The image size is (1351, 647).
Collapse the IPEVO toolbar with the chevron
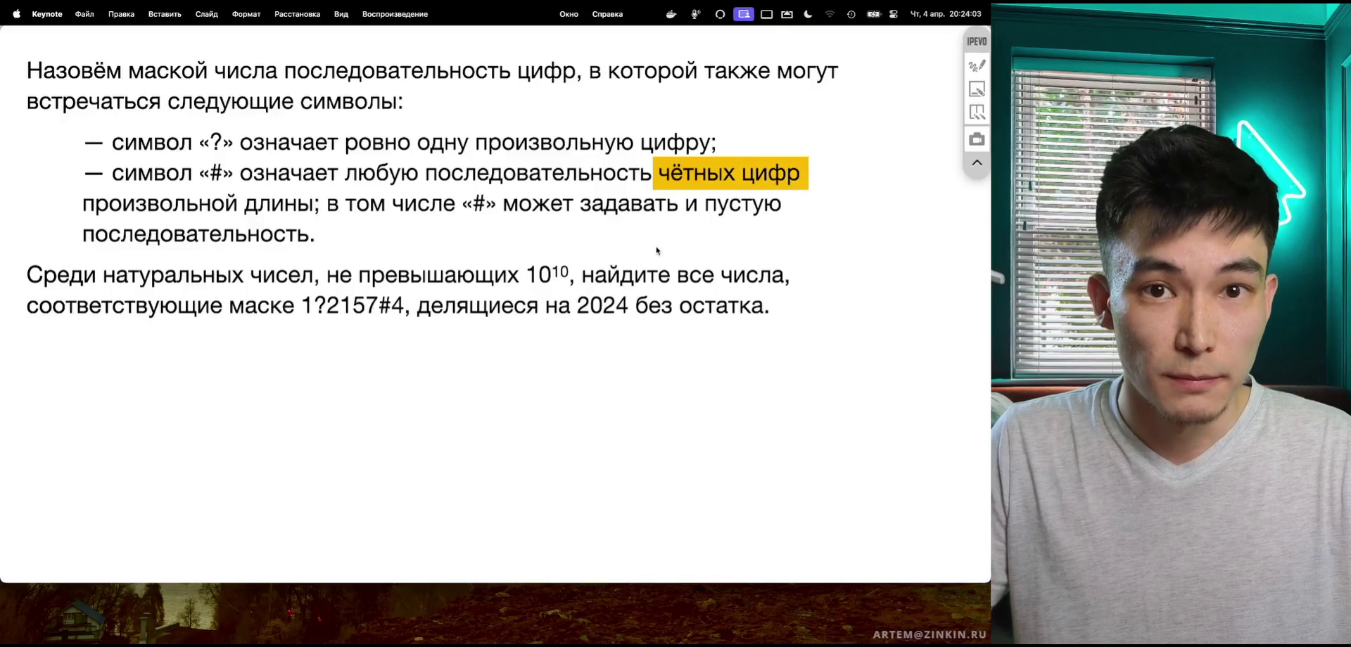pyautogui.click(x=977, y=162)
